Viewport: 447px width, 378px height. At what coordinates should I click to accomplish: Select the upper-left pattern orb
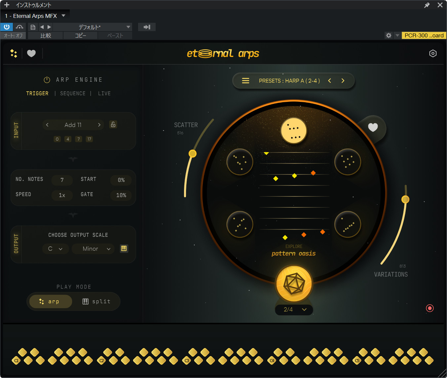point(240,162)
